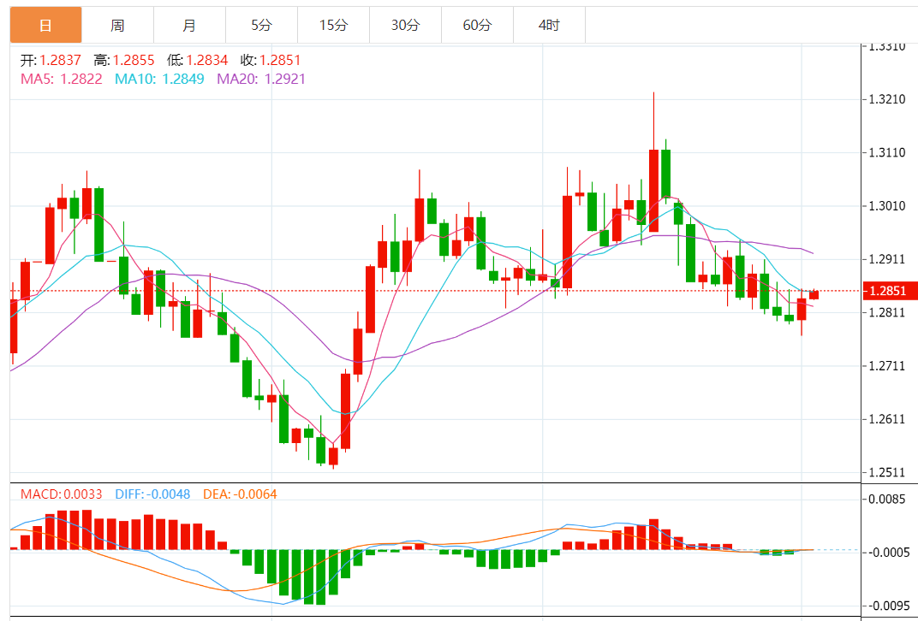The width and height of the screenshot is (918, 621).
Task: Click the 1.2611 price axis label
Action: [888, 419]
